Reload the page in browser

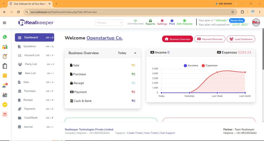click(x=18, y=12)
